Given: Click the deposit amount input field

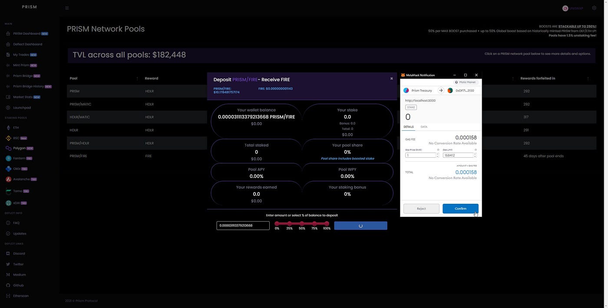Looking at the screenshot, I should [243, 225].
